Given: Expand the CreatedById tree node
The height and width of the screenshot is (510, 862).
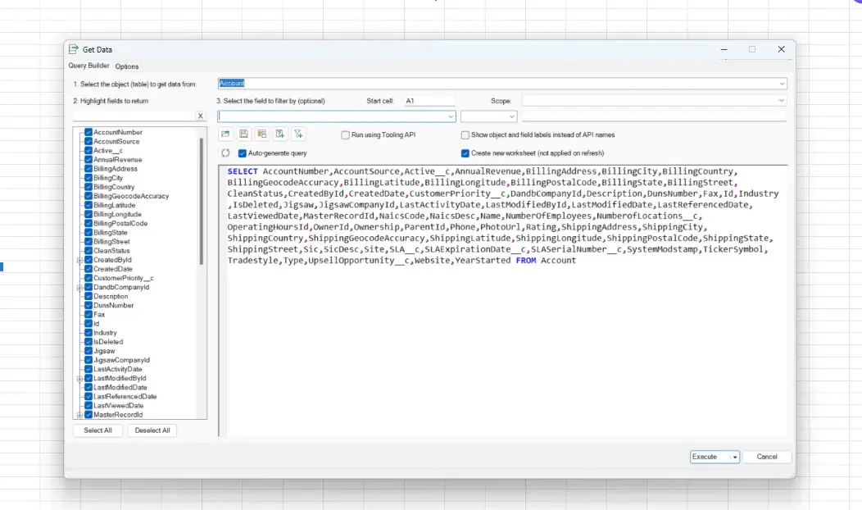Looking at the screenshot, I should pyautogui.click(x=79, y=260).
